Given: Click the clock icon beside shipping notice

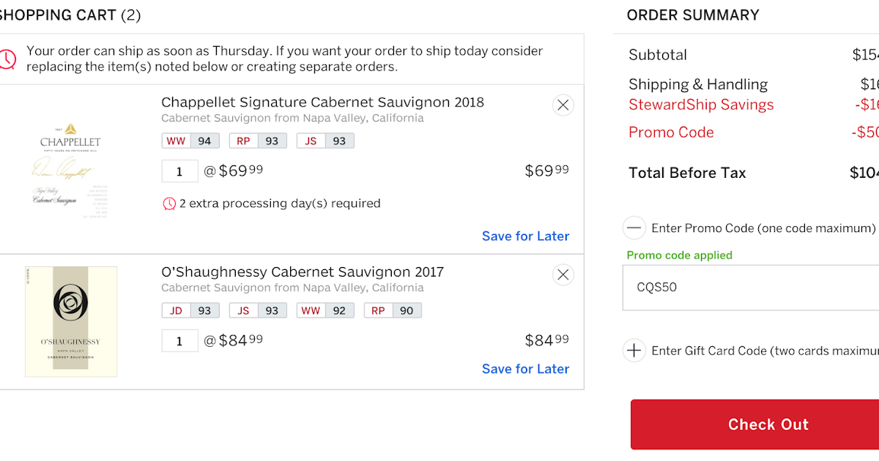Looking at the screenshot, I should [x=7, y=59].
